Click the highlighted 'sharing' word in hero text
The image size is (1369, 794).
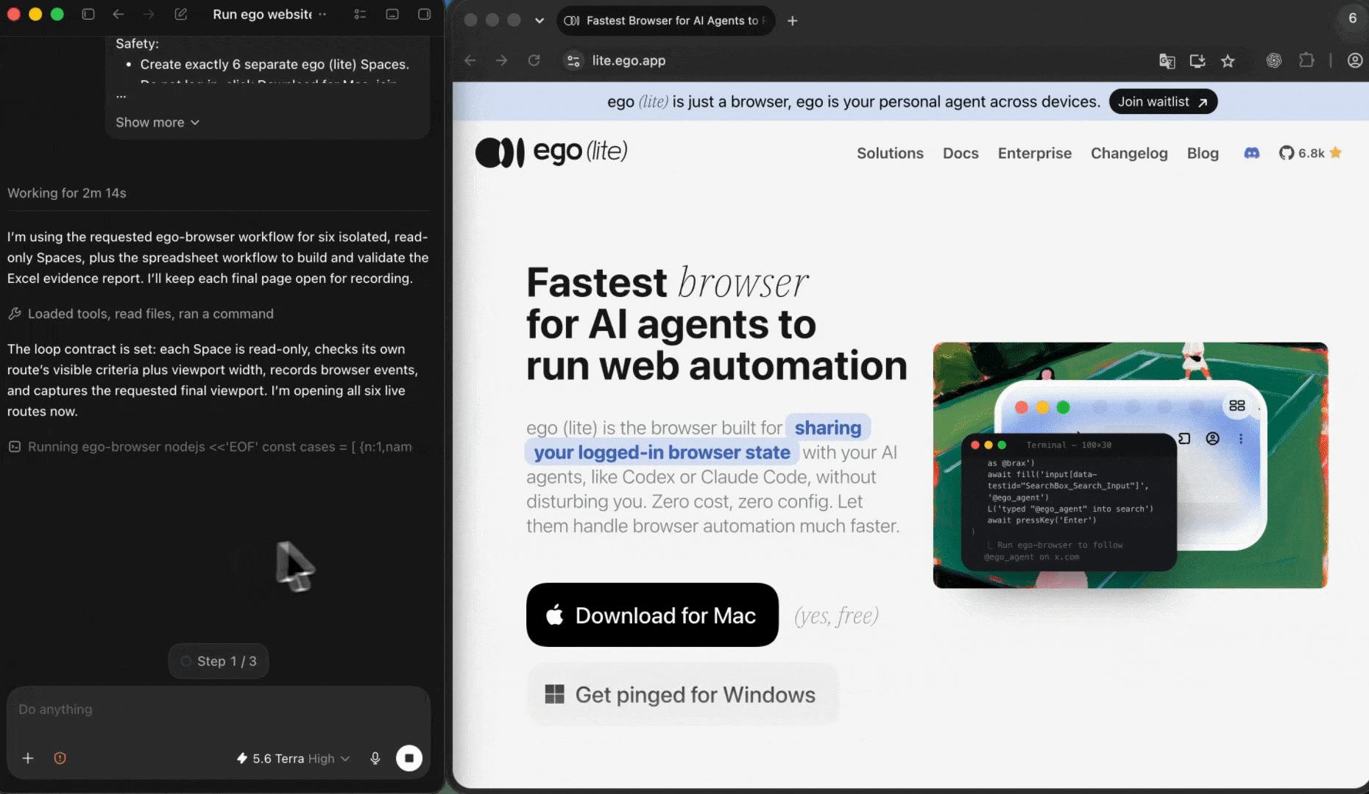[x=828, y=427]
